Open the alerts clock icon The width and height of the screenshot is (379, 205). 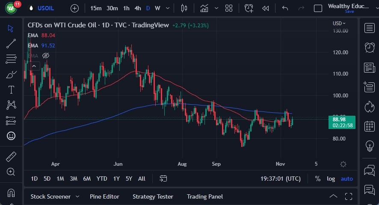click(x=370, y=47)
